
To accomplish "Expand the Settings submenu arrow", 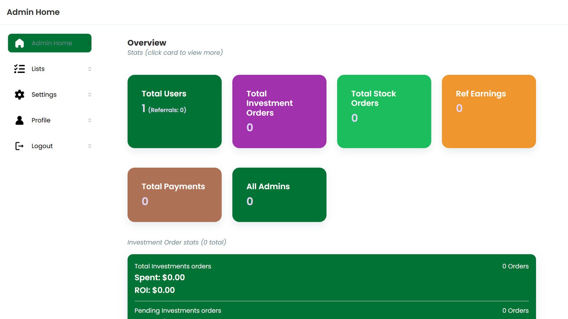I will [x=90, y=95].
